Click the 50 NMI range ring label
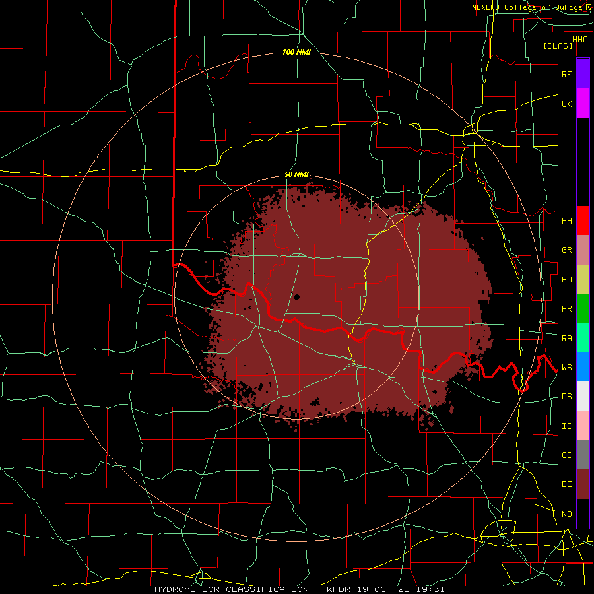 (296, 175)
